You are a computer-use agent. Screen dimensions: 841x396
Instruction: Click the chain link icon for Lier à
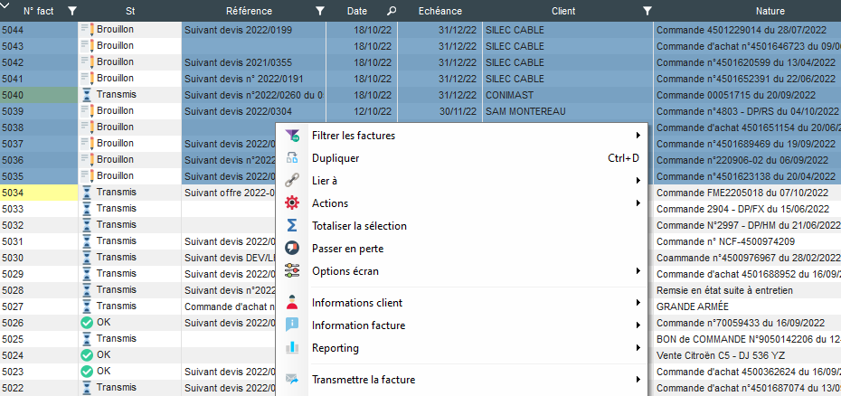[292, 181]
